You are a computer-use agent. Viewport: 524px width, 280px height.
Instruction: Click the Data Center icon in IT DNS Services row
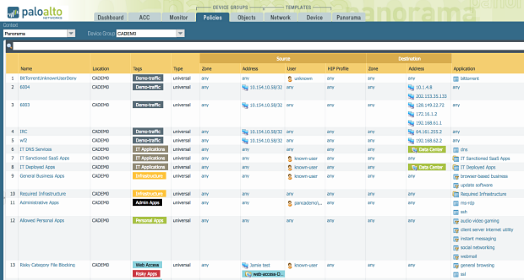coord(414,150)
